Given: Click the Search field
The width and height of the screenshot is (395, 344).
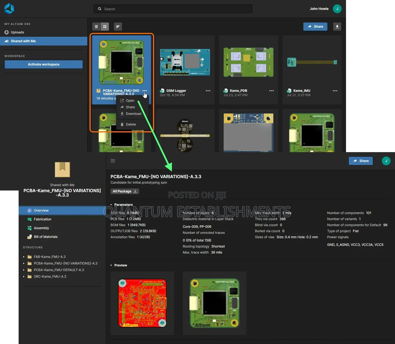Looking at the screenshot, I should coord(173,9).
